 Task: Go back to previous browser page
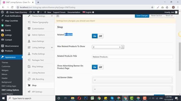[3, 7]
